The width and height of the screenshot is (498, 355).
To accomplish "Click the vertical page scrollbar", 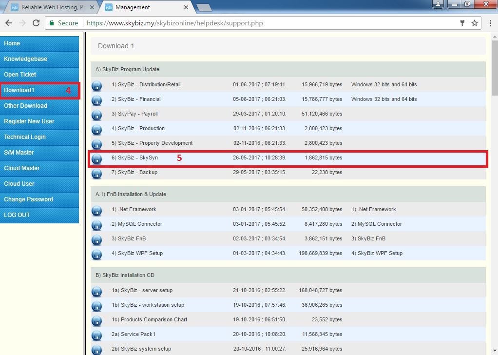I will pos(494,195).
